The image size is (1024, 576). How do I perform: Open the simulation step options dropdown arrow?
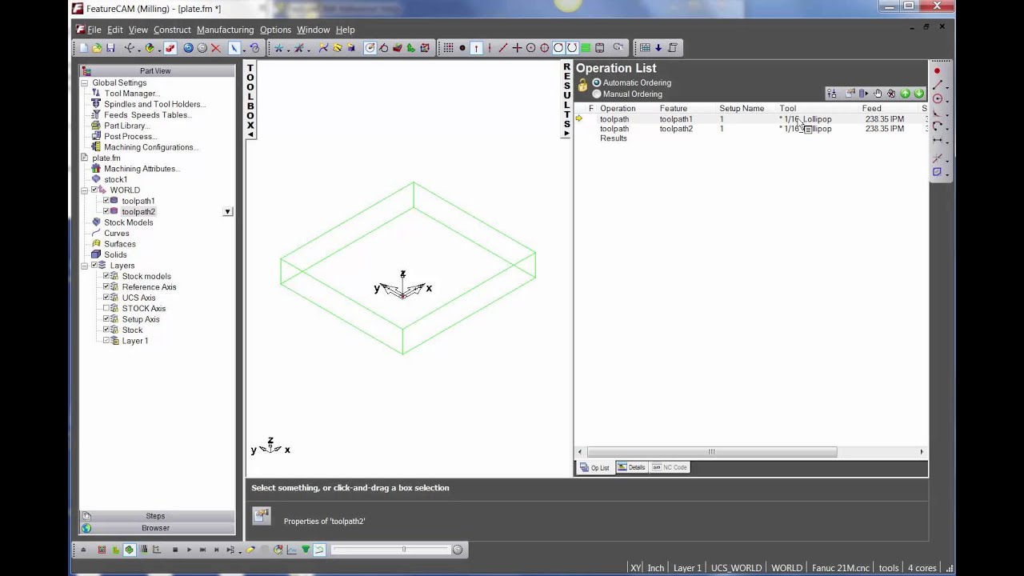[239, 552]
